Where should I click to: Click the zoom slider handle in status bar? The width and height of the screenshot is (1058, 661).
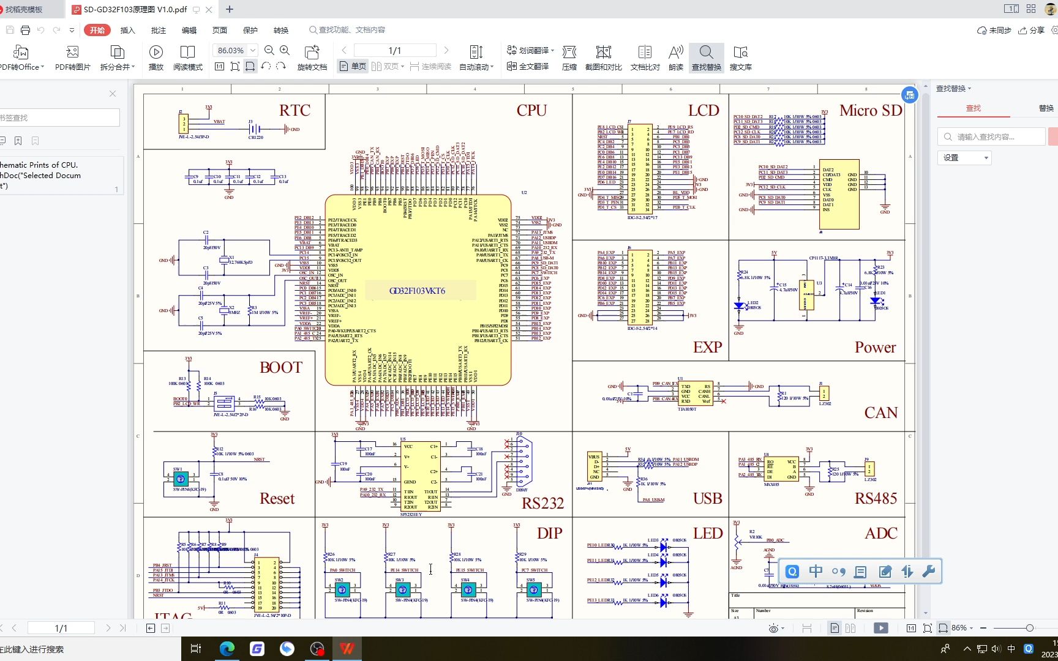1030,628
